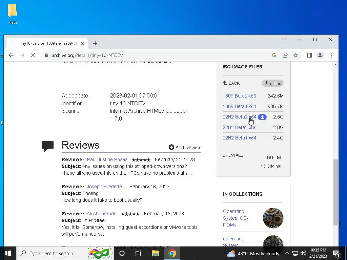Click the Google icon in address bar
This screenshot has height=260, width=347.
274,55
